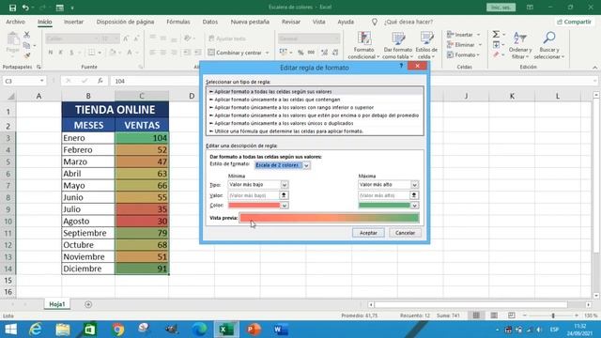Open Estilos de celda gallery

tap(426, 46)
